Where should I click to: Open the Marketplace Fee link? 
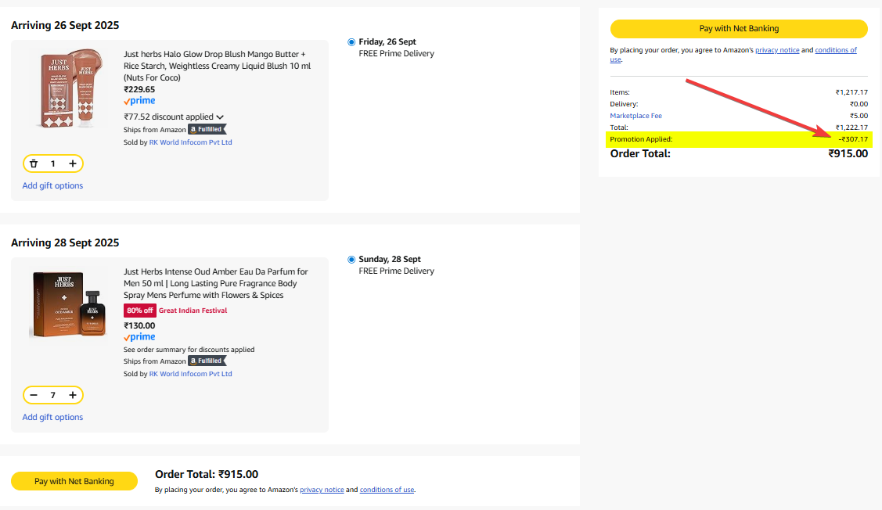(x=636, y=116)
